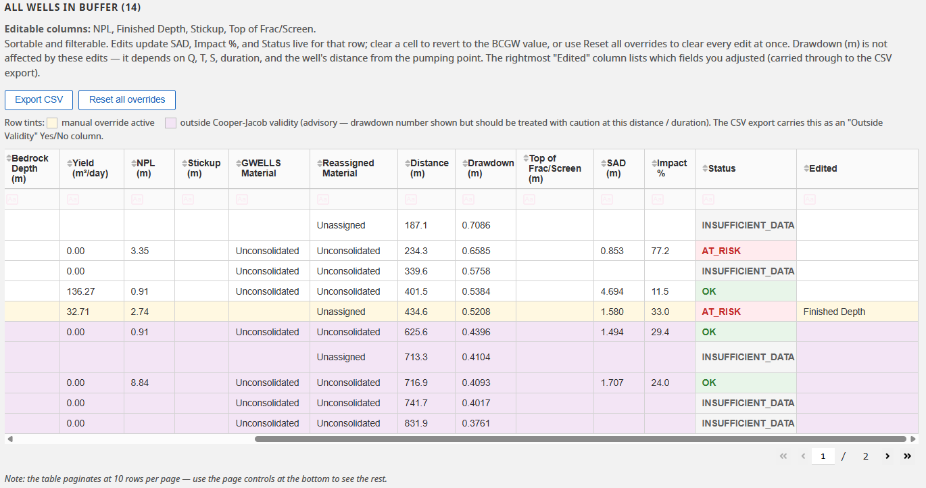Click the filter box under Distance

point(427,199)
